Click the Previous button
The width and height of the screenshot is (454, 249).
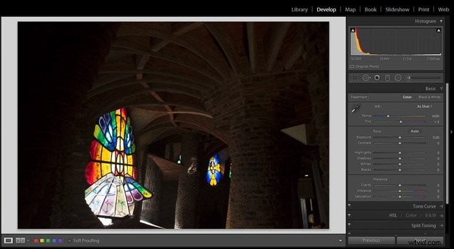click(x=372, y=241)
